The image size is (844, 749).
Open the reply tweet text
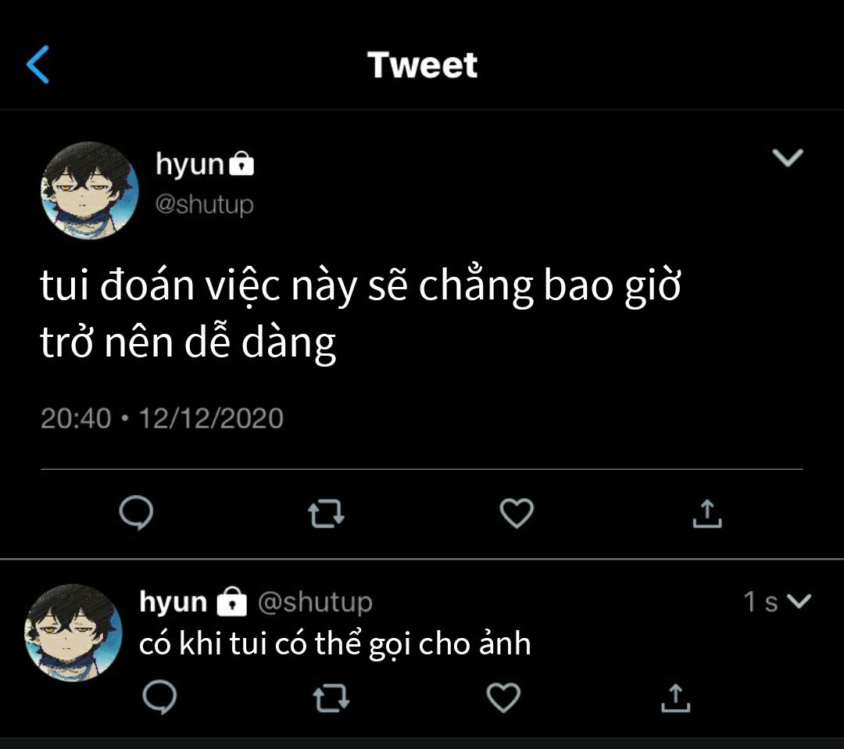pos(334,643)
